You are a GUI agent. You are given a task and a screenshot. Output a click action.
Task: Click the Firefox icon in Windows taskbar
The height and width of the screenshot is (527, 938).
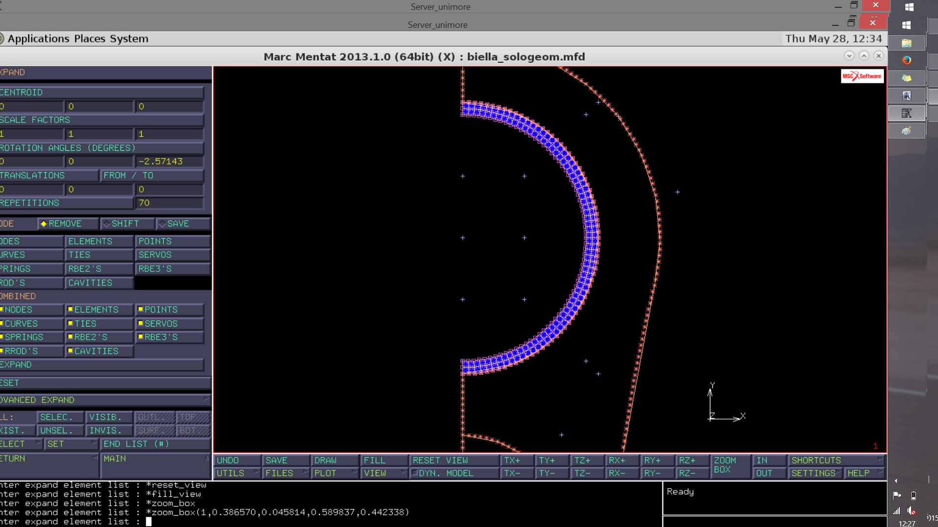point(907,60)
